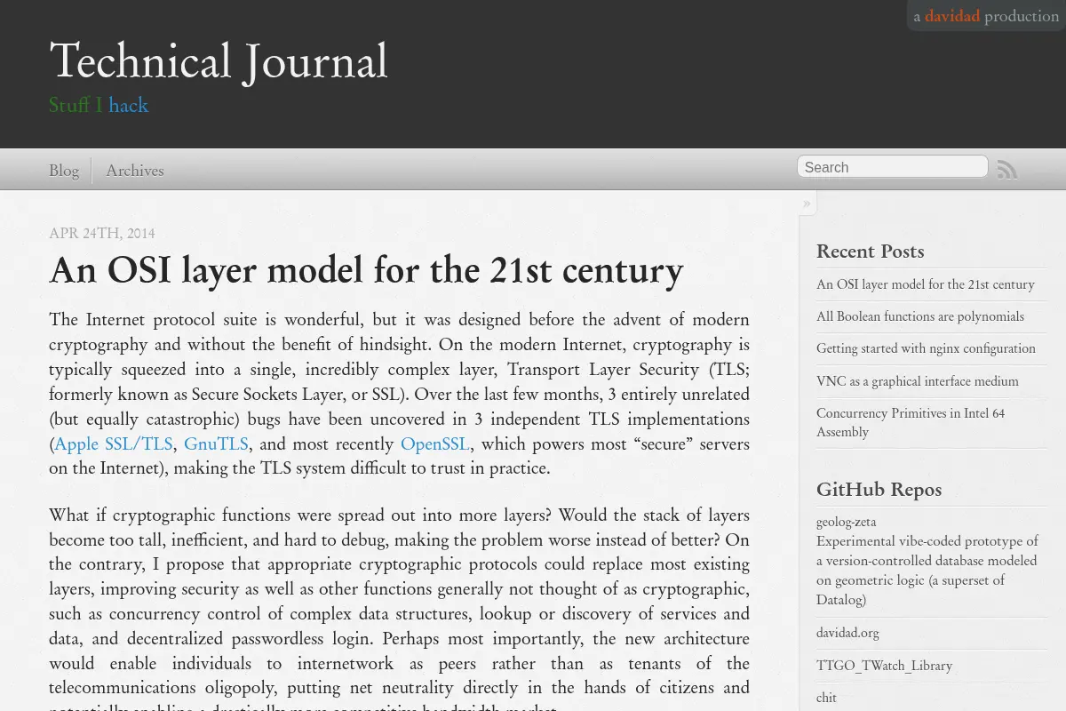Open the Archives navigation item
1066x711 pixels.
pos(135,171)
